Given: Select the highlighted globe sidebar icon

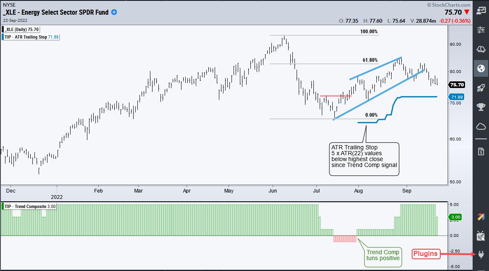Looking at the screenshot, I should (x=481, y=68).
